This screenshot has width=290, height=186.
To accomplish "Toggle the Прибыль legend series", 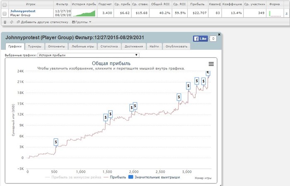I will (115, 177).
